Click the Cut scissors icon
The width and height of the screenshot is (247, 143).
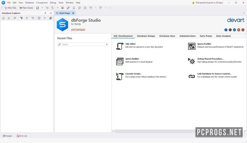click(x=74, y=8)
